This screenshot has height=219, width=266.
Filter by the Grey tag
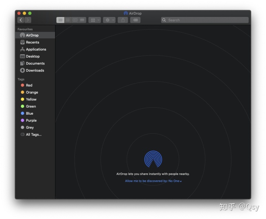coord(35,128)
